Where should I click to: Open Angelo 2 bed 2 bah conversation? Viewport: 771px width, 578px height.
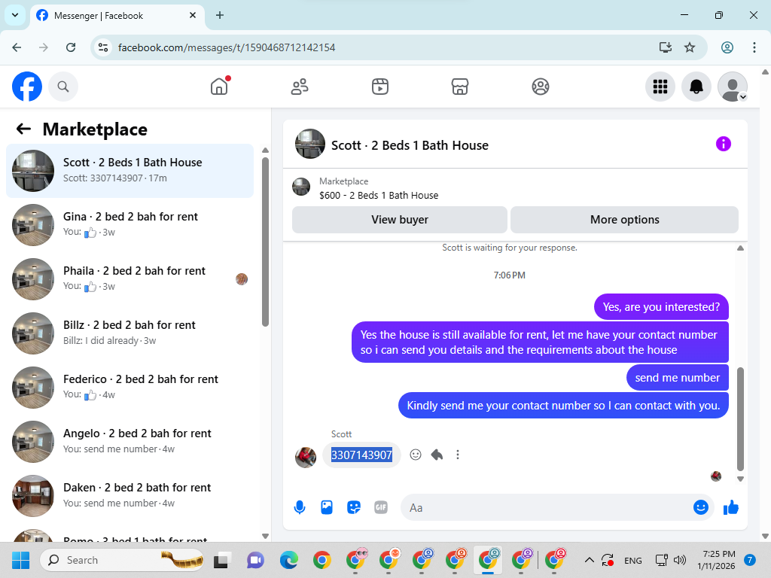pos(130,441)
